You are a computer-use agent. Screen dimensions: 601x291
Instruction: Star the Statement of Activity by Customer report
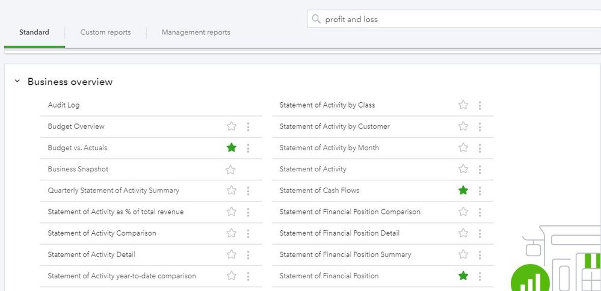[463, 126]
